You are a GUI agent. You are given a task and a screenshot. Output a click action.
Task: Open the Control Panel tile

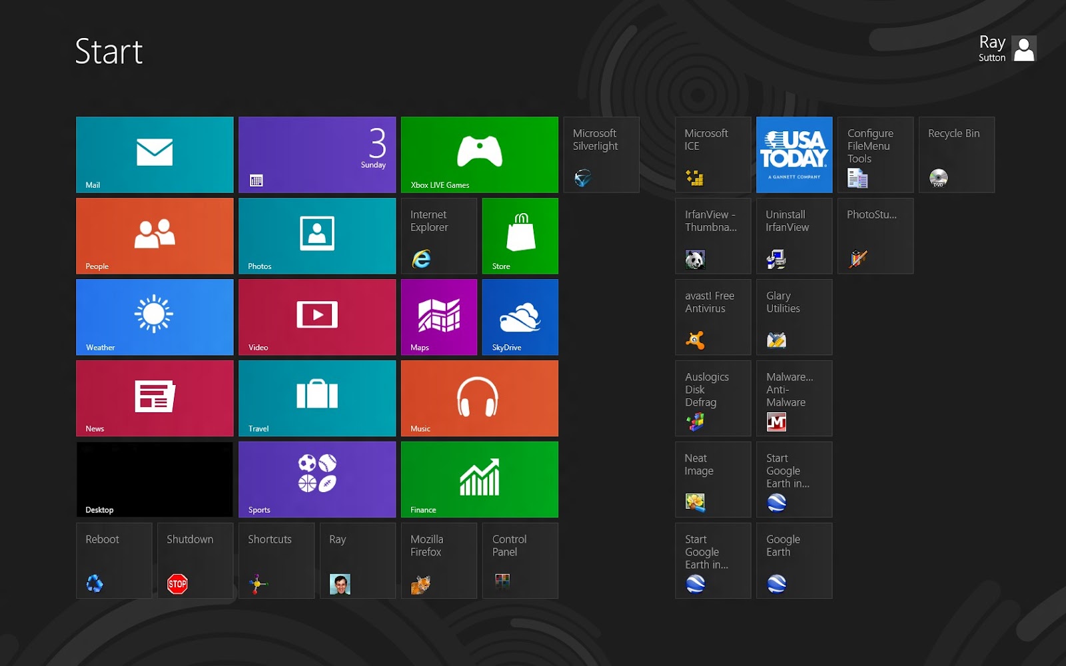(520, 561)
